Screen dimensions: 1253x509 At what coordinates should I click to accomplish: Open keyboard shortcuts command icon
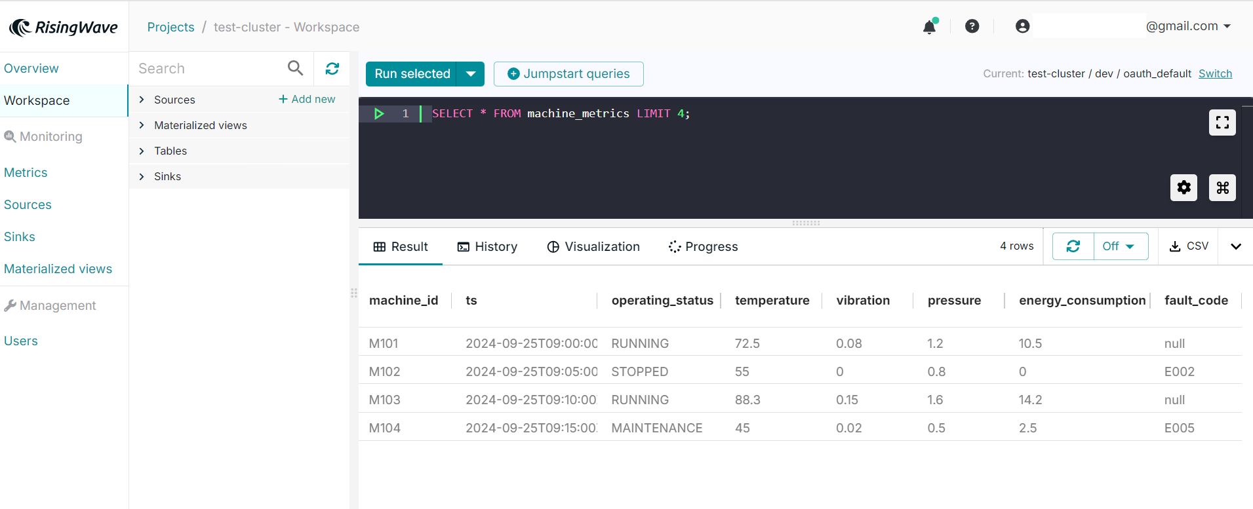coord(1222,188)
